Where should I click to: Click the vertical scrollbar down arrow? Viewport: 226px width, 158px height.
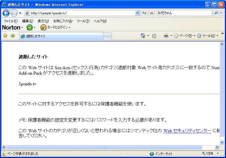222,142
